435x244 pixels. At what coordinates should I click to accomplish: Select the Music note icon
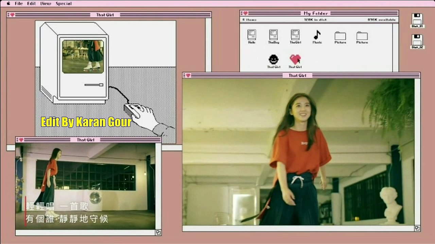(x=317, y=37)
